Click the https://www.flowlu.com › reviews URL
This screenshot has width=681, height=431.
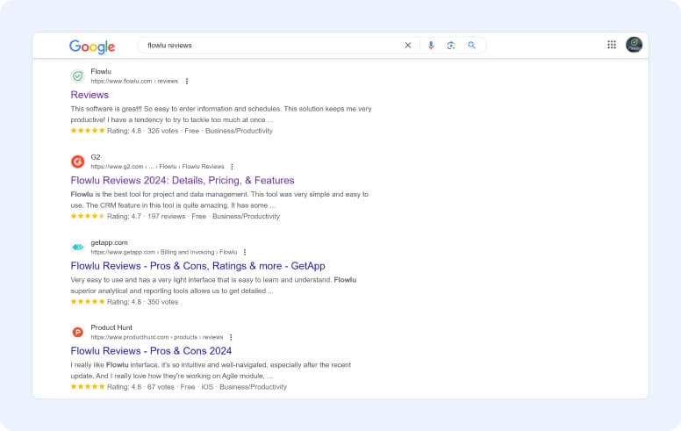click(x=134, y=82)
